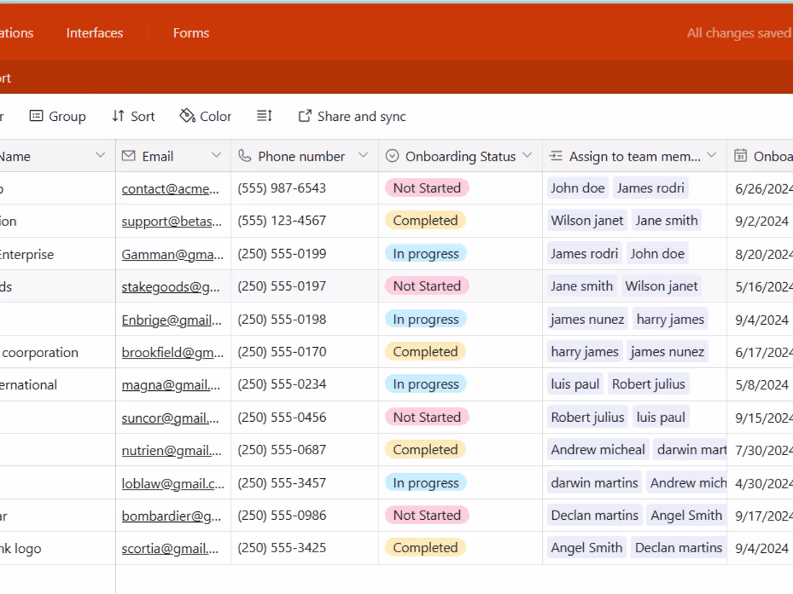Click the Group icon in toolbar

[36, 116]
